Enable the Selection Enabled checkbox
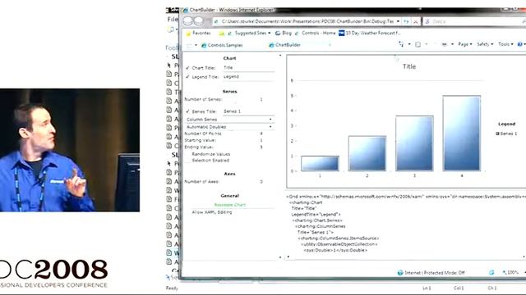 click(188, 161)
